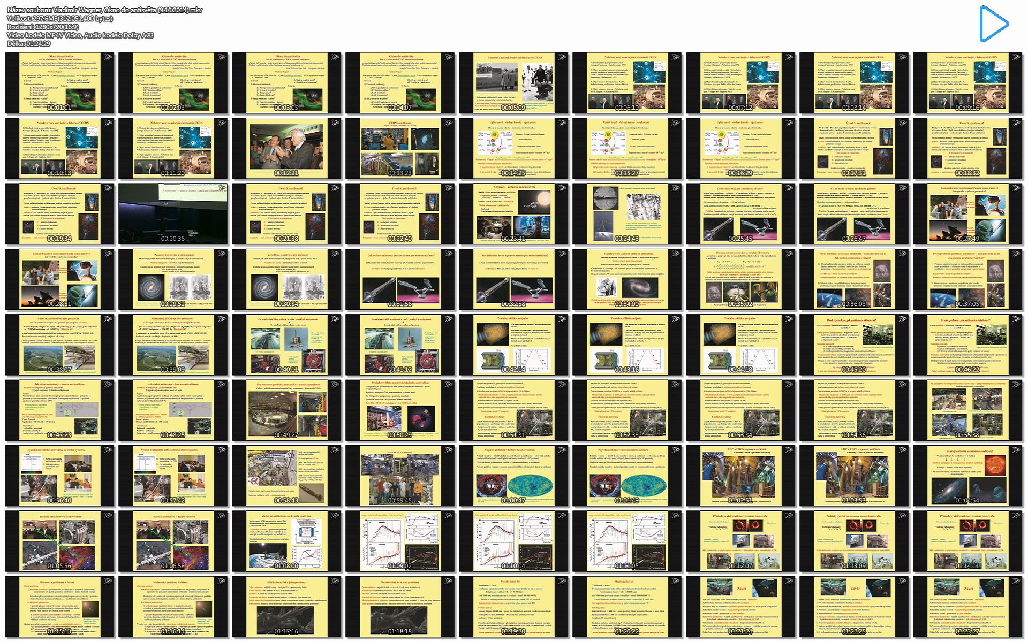Open the thumbnail at timestamp 00:01:01
1028x642 pixels.
pyautogui.click(x=59, y=83)
